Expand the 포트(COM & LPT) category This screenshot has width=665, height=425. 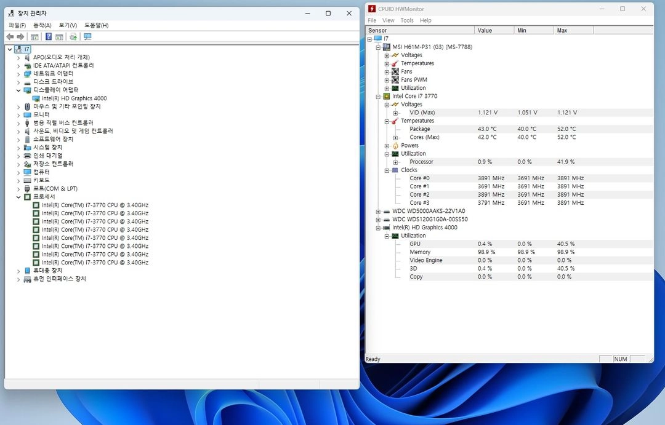[18, 189]
